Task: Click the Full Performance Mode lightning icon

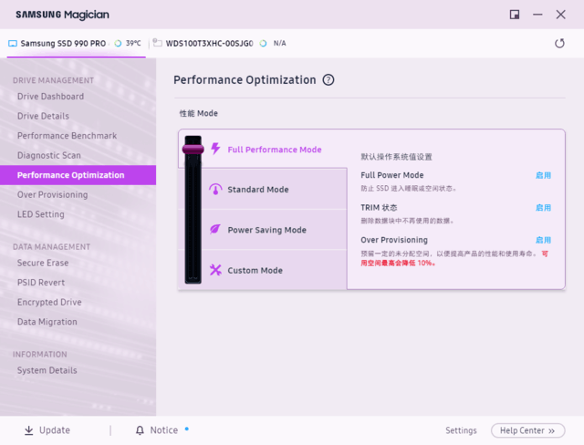Action: click(x=215, y=149)
